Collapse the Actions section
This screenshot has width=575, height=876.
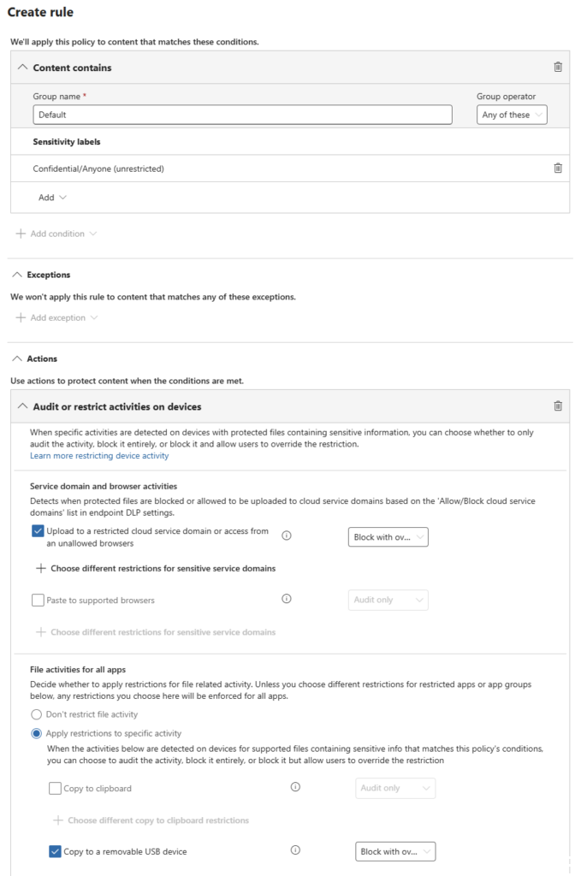[16, 358]
